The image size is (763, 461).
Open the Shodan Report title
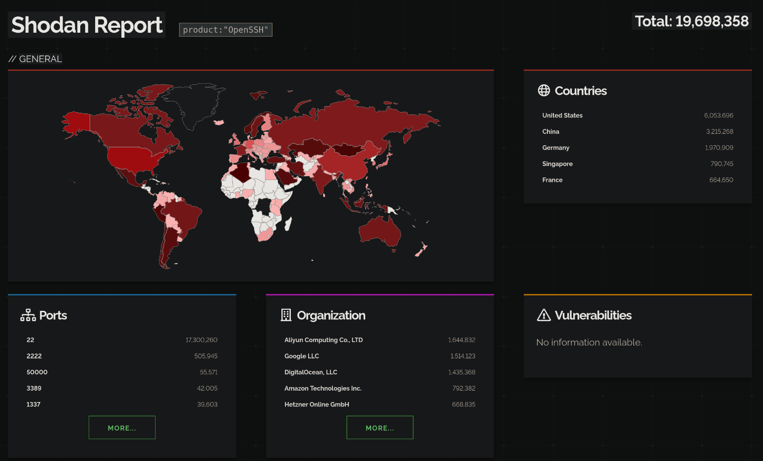coord(87,25)
